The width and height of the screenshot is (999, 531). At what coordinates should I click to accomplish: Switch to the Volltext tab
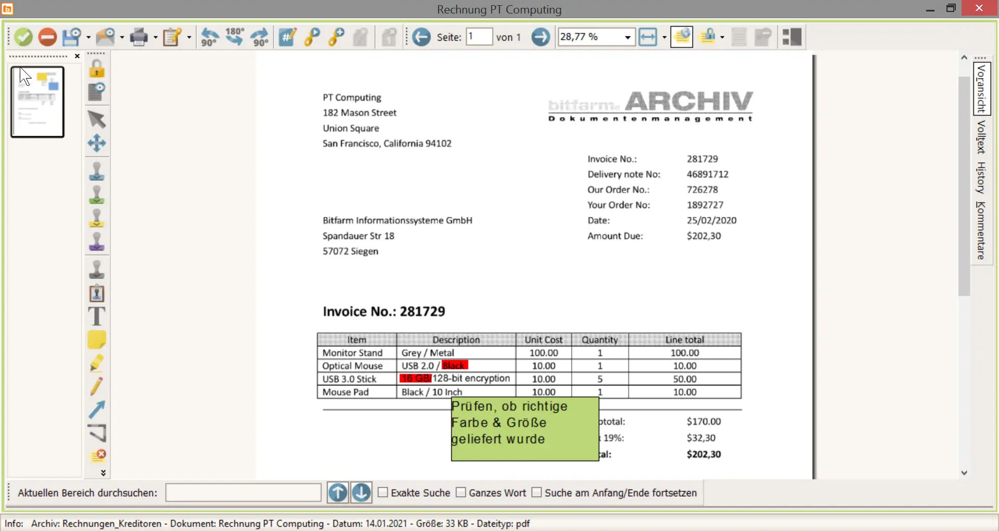(x=982, y=137)
